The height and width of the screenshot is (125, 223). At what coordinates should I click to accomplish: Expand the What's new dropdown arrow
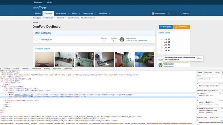pyautogui.click(x=68, y=14)
